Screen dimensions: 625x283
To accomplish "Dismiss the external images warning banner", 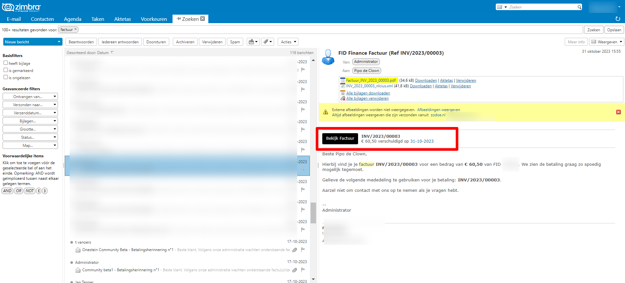I will pos(618,112).
